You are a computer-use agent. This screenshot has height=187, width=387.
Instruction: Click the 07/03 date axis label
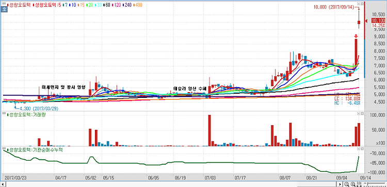[209, 178]
